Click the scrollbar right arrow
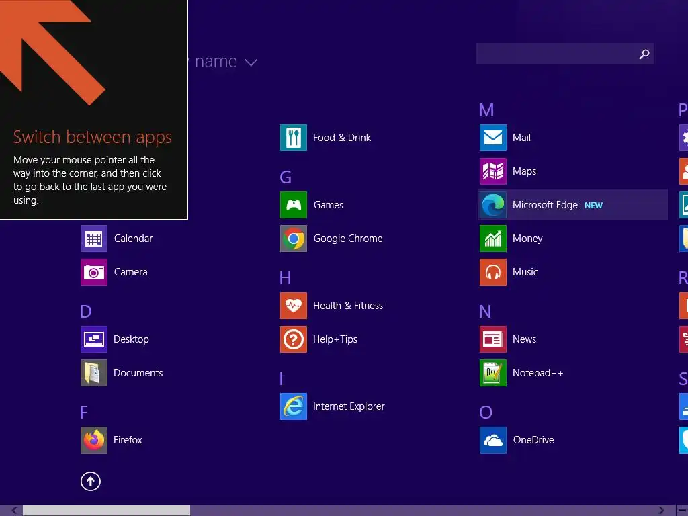688x516 pixels. coord(661,511)
